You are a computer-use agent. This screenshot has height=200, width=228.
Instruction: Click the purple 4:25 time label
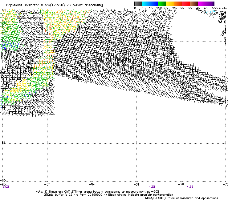click(152, 187)
